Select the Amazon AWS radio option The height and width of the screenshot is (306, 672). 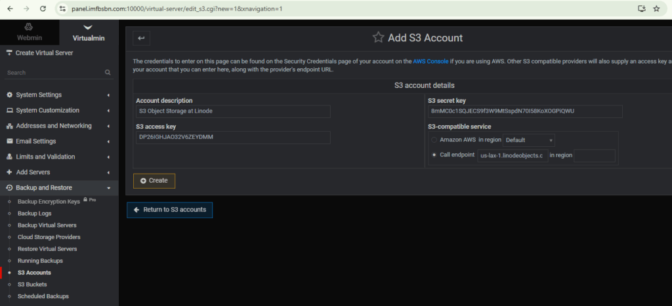pyautogui.click(x=434, y=140)
